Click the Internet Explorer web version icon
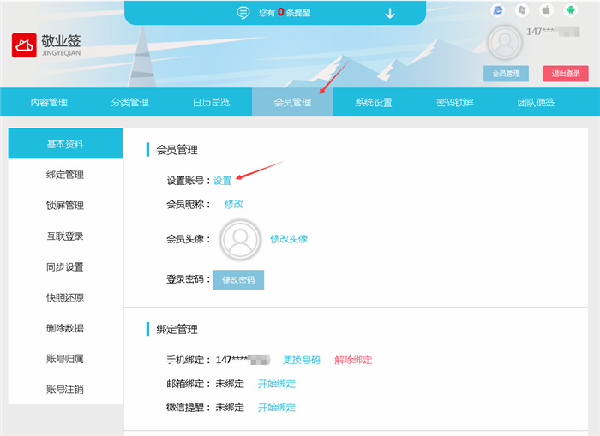The width and height of the screenshot is (600, 436). pyautogui.click(x=497, y=10)
